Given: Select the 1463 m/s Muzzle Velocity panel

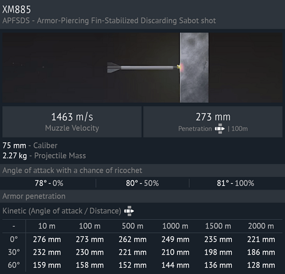Looking at the screenshot, I should click(72, 122).
